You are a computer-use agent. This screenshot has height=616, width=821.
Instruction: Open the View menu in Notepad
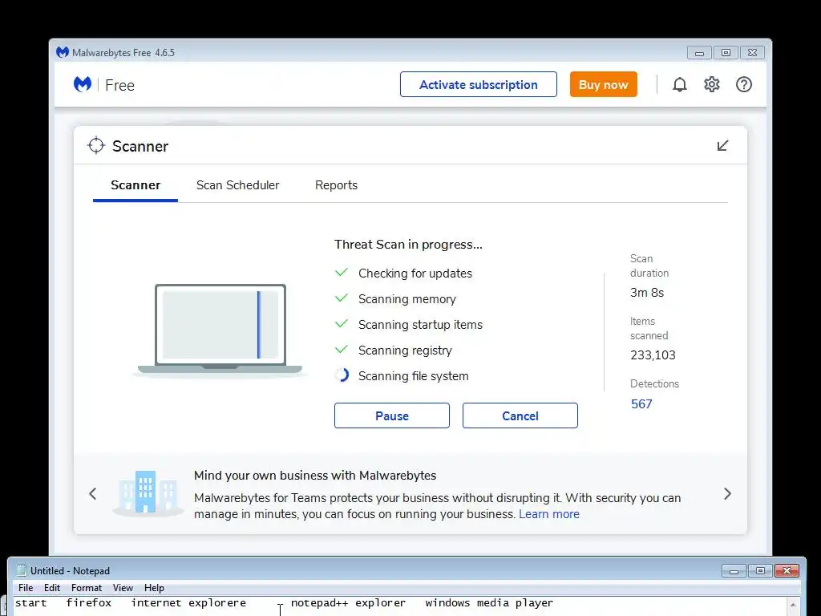(x=123, y=588)
